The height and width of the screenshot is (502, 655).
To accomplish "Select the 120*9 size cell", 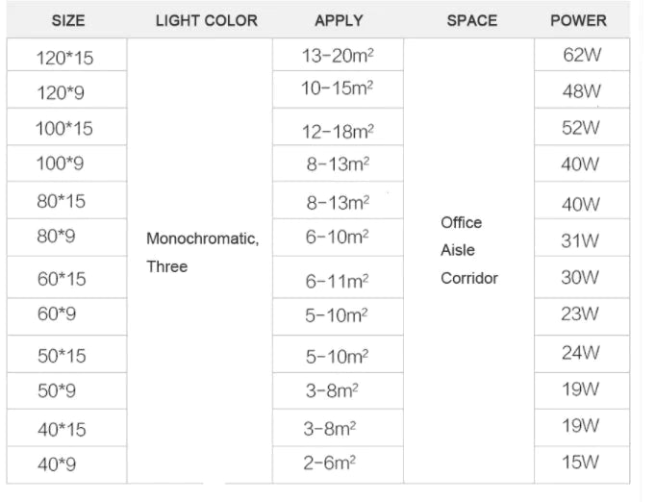I will coord(60,92).
